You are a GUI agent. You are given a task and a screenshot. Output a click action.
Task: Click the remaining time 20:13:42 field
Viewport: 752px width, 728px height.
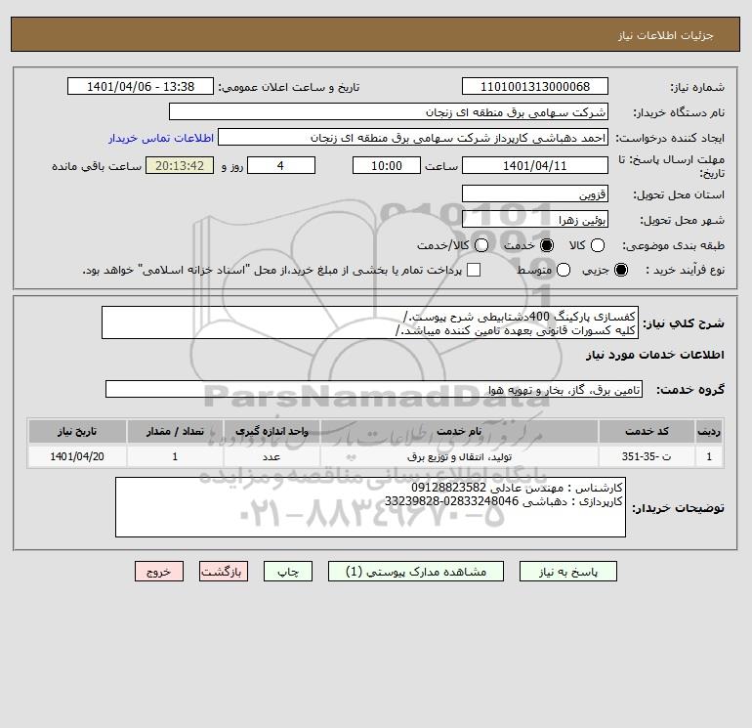coord(180,165)
